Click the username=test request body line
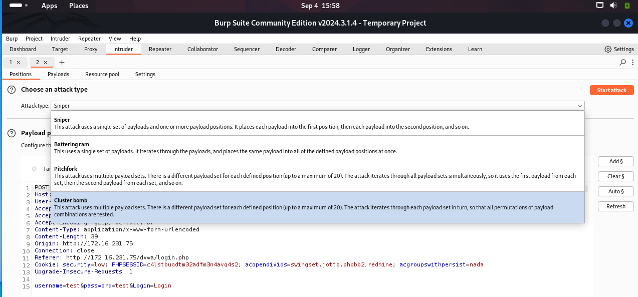This screenshot has width=638, height=297. pyautogui.click(x=103, y=285)
